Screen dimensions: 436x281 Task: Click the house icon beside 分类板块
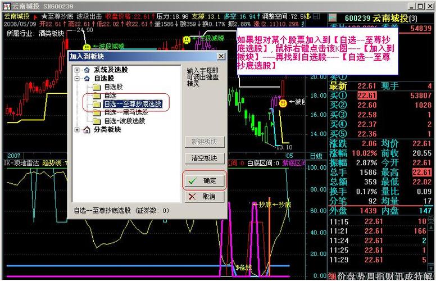[x=87, y=130]
